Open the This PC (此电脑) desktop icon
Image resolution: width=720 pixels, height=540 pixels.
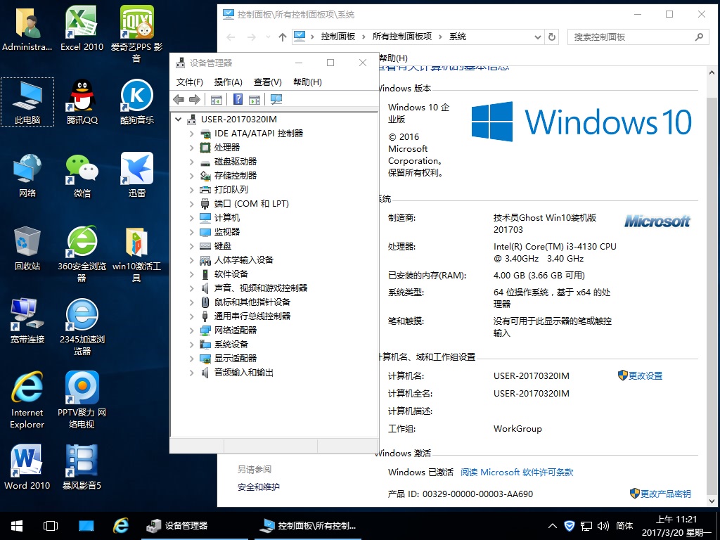[27, 101]
